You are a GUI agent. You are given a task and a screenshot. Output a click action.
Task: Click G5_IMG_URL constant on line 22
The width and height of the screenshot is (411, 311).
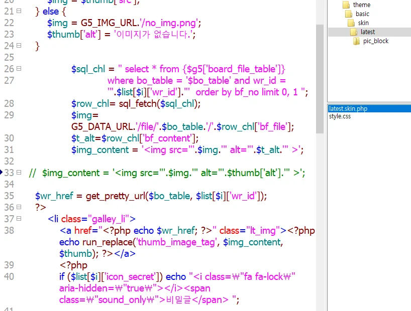coord(110,23)
